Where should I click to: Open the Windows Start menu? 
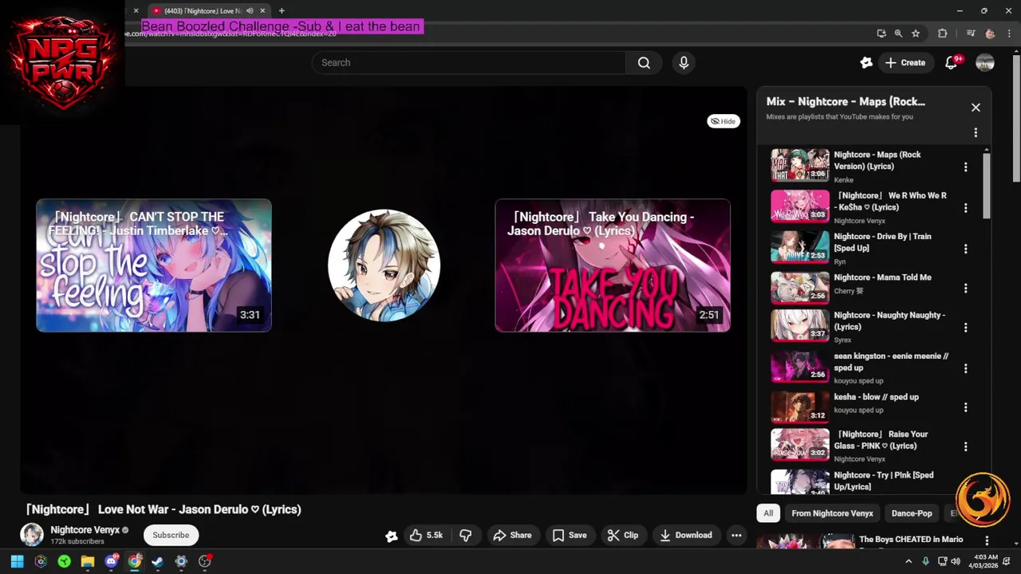click(17, 561)
